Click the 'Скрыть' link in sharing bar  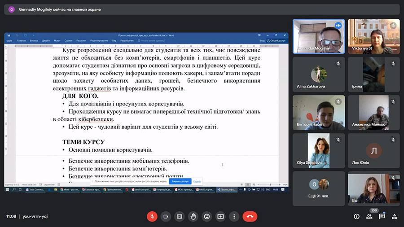click(197, 181)
